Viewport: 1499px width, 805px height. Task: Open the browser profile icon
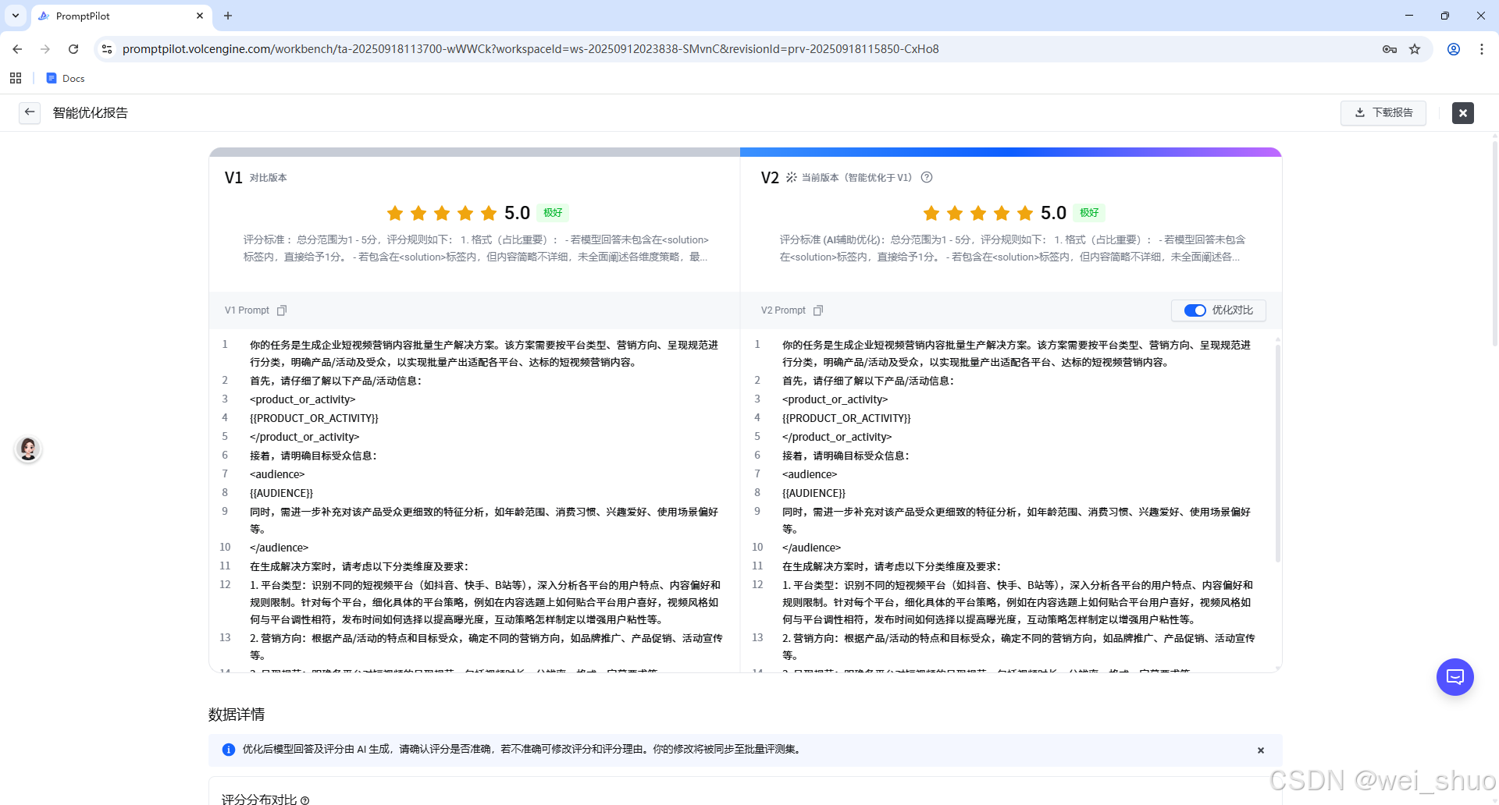[x=1454, y=49]
